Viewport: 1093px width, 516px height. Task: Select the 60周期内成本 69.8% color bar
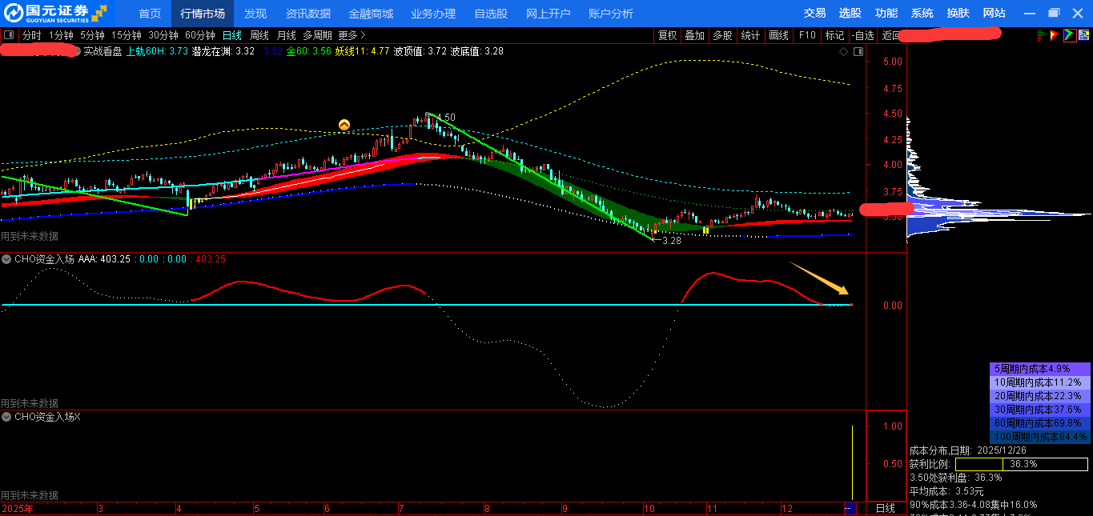1040,422
